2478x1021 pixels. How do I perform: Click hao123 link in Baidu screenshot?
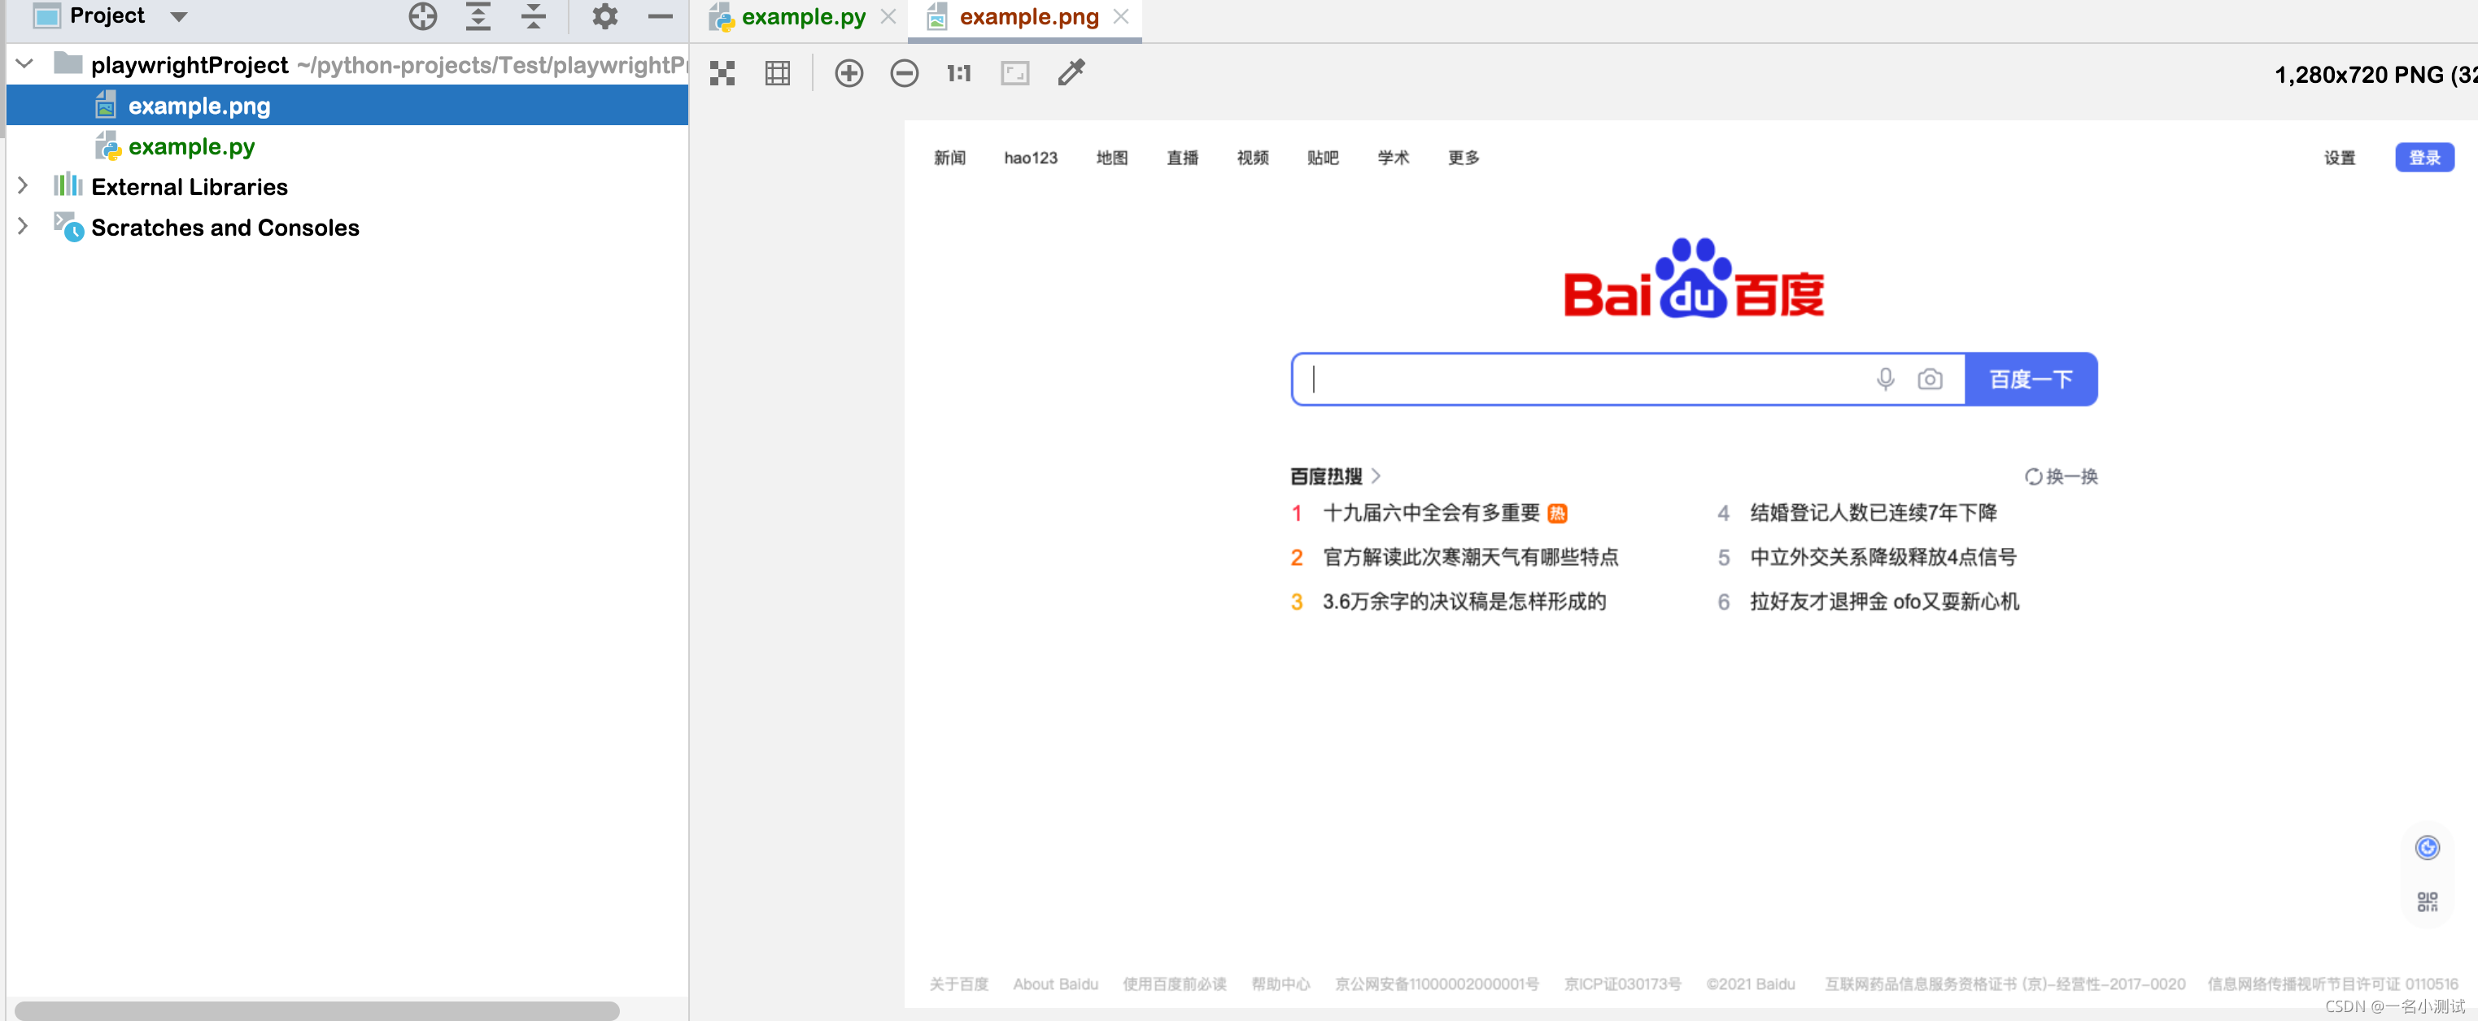pyautogui.click(x=1030, y=158)
